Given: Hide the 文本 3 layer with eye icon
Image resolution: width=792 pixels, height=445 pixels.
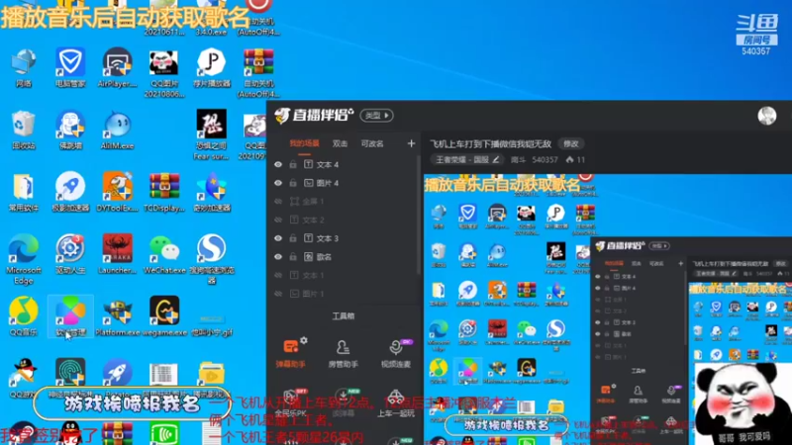Looking at the screenshot, I should coord(278,238).
